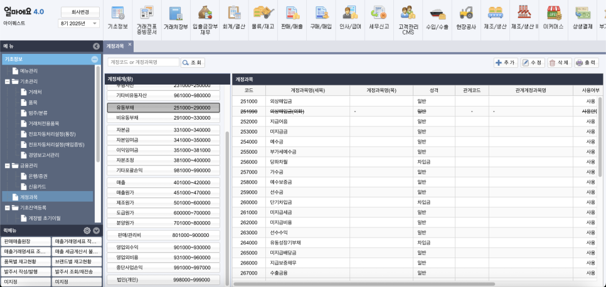Sort by the 성격 column header
The image size is (606, 287).
[x=433, y=90]
